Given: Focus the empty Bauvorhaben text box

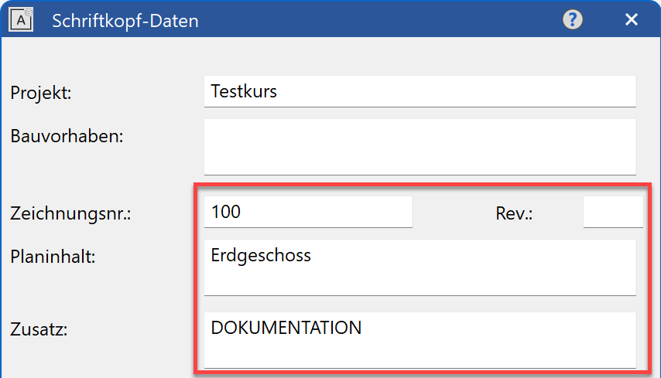Looking at the screenshot, I should point(420,146).
